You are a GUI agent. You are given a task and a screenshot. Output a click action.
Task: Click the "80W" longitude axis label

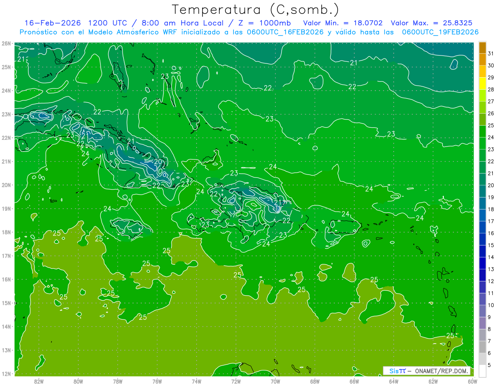(x=78, y=382)
